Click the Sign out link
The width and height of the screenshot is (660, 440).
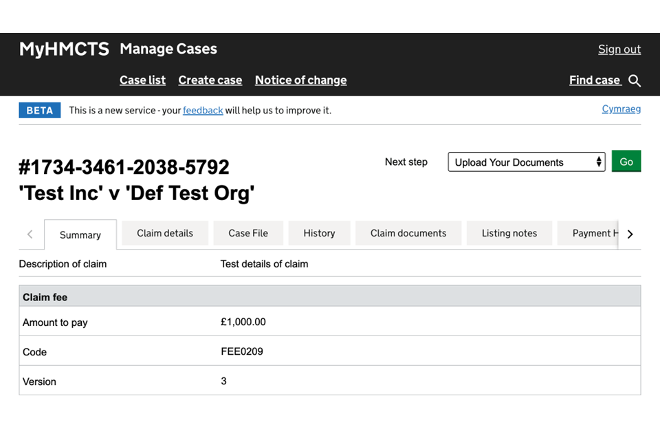tap(619, 49)
